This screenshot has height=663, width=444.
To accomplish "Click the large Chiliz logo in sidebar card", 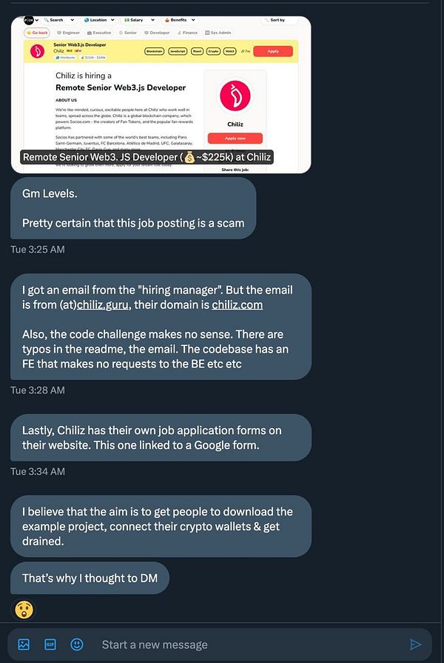I will pyautogui.click(x=235, y=96).
